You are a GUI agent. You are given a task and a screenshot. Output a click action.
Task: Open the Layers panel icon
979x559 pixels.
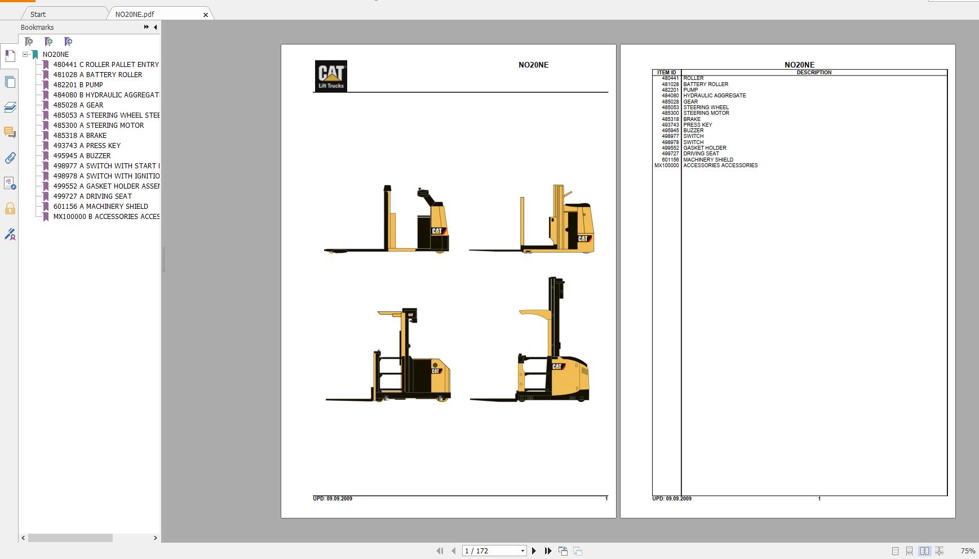coord(10,107)
